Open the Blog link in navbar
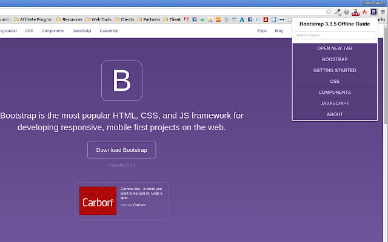This screenshot has height=242, width=388. (279, 31)
